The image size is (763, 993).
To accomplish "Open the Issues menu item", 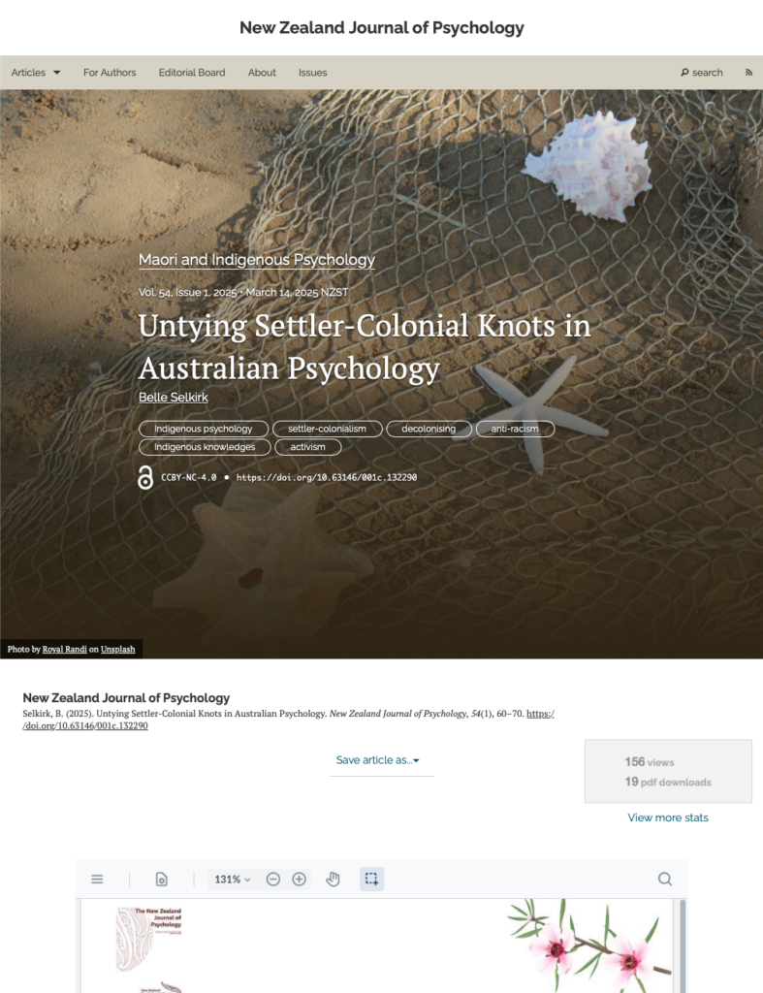I will point(313,73).
